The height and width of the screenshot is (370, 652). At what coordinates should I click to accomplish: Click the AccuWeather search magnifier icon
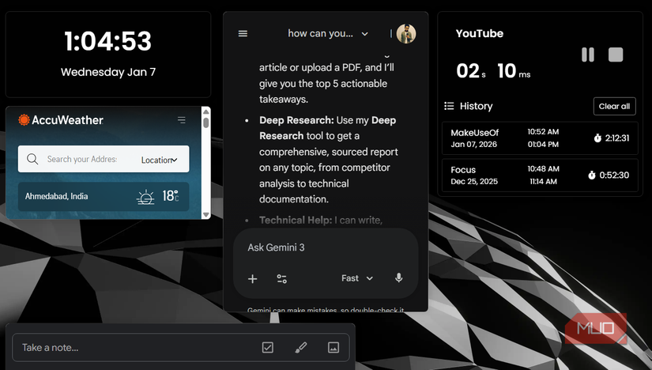pos(32,159)
